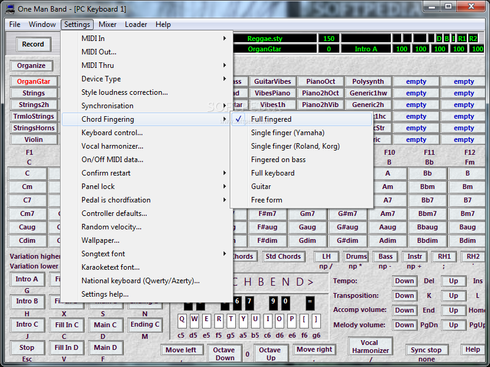Toggle the LH part button
Screen dimensions: 490x367
pos(326,256)
